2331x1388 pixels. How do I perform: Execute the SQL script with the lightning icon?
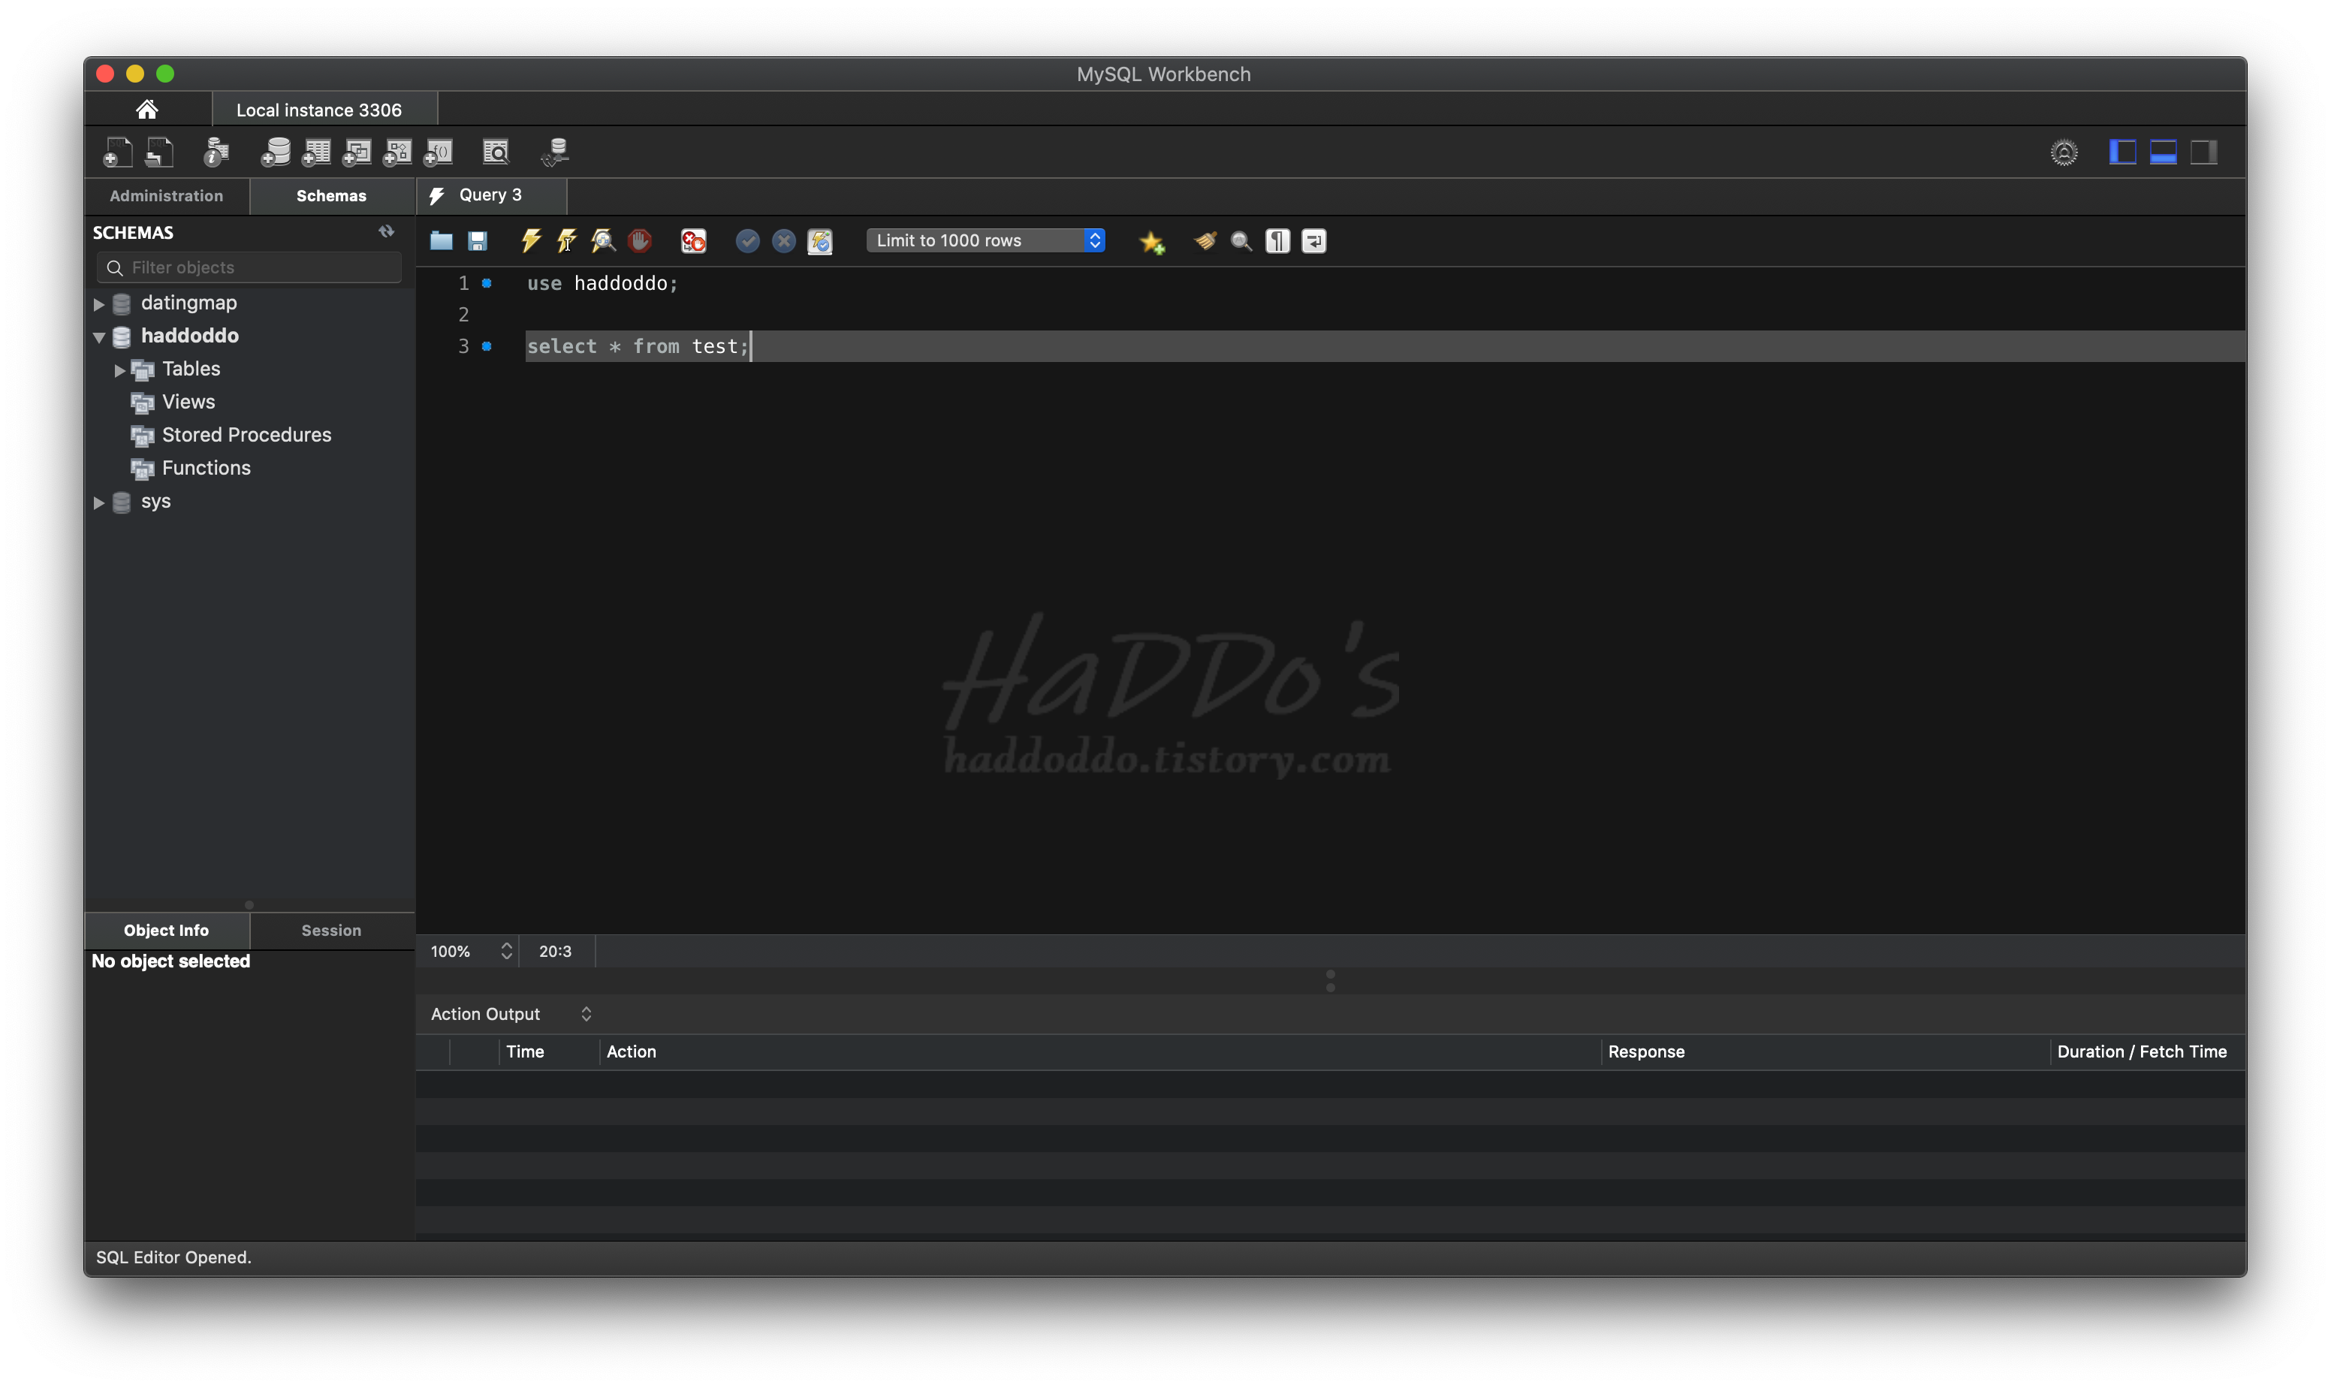[530, 241]
